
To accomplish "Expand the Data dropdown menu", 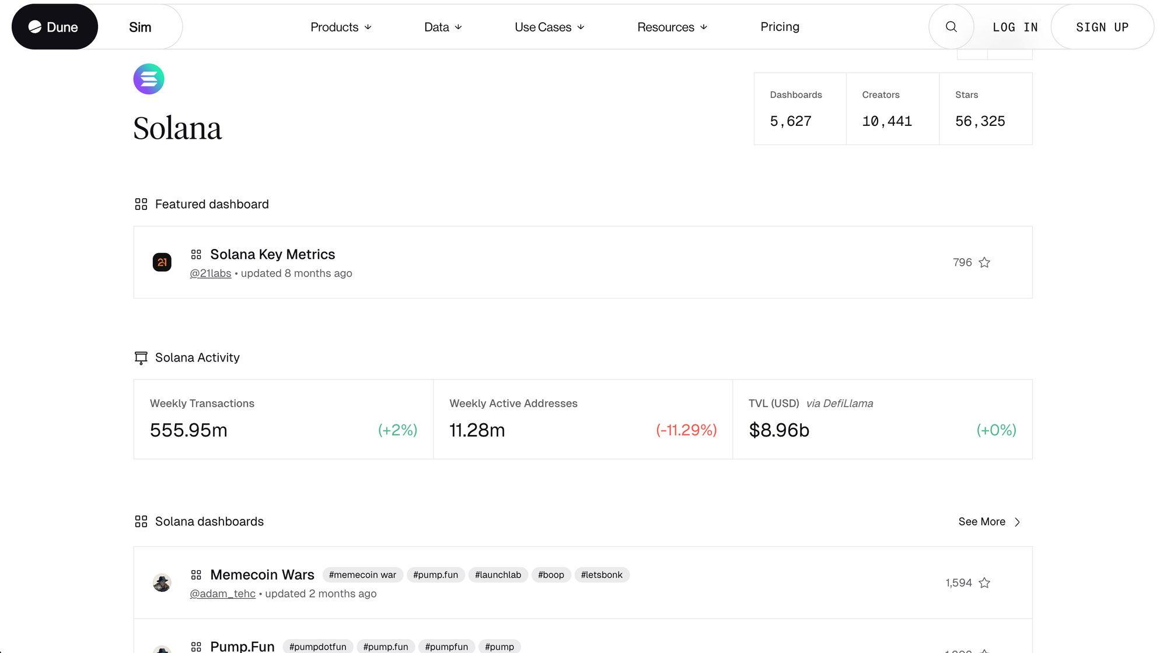I will [443, 27].
